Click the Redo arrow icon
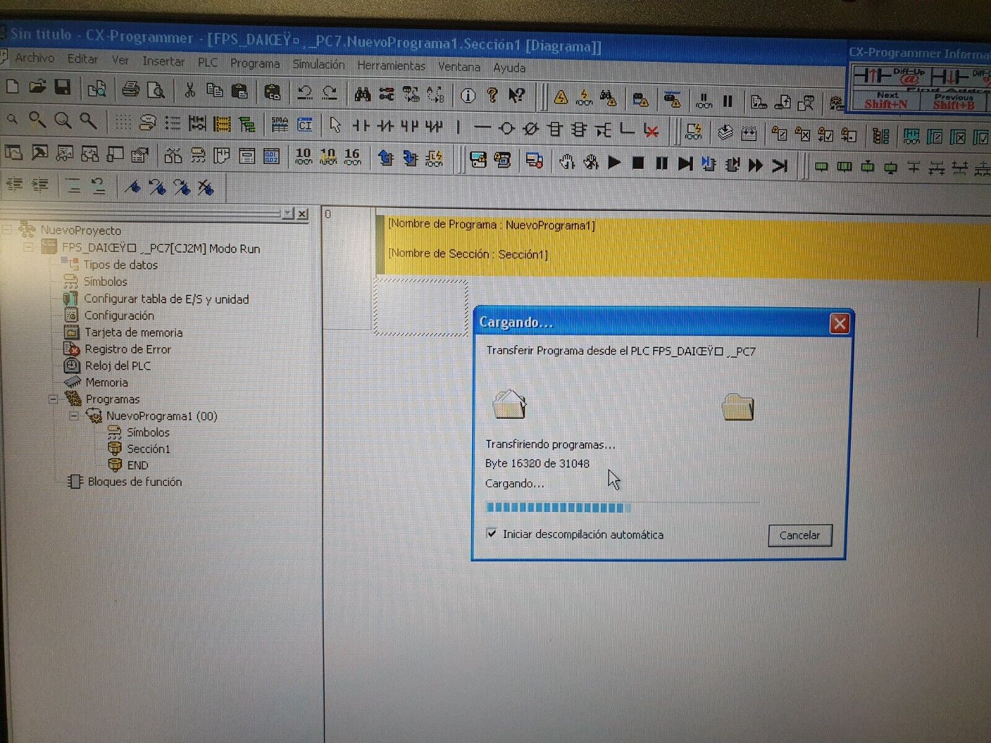The image size is (991, 743). pyautogui.click(x=330, y=93)
